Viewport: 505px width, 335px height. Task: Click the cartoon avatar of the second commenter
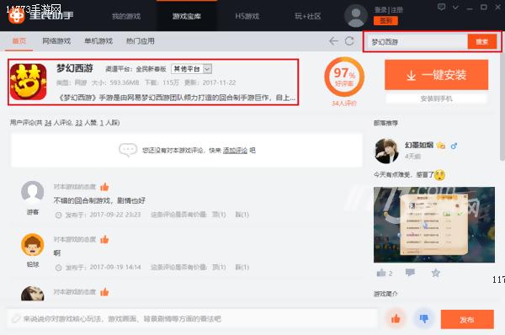pyautogui.click(x=33, y=245)
